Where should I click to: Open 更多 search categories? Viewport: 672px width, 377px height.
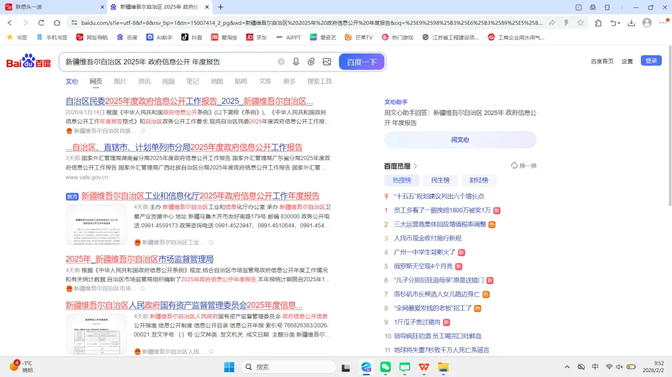(x=289, y=81)
